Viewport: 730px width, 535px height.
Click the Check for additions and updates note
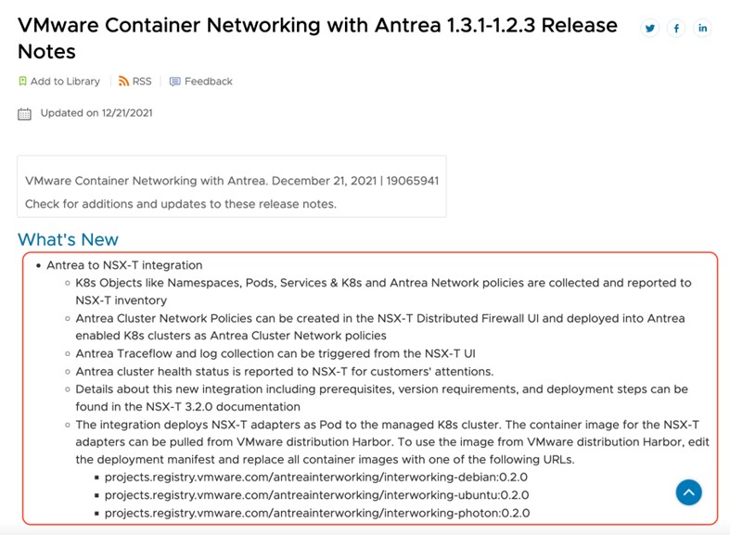181,204
